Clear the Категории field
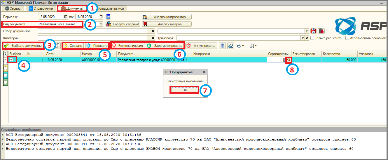 pyautogui.click(x=153, y=38)
